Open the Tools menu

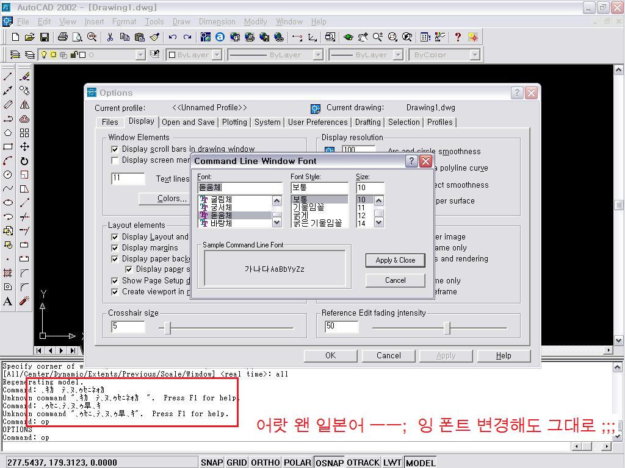154,21
